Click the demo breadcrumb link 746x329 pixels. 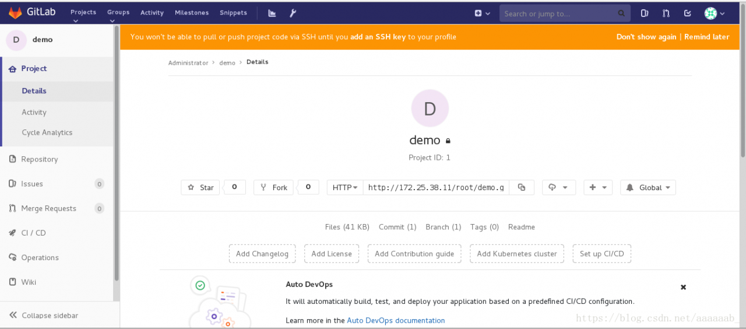click(x=227, y=62)
